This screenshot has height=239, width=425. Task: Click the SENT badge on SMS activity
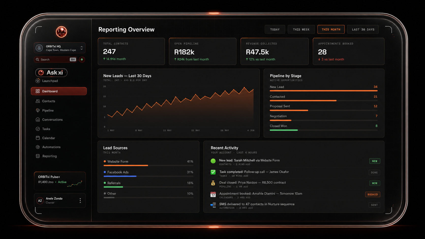pyautogui.click(x=374, y=205)
